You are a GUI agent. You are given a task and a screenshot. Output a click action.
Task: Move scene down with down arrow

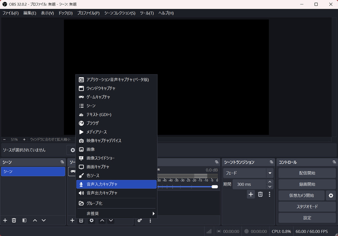(x=44, y=220)
